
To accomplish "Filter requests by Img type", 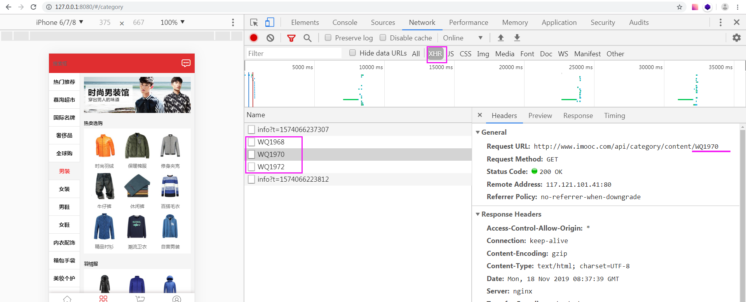I will [x=483, y=54].
